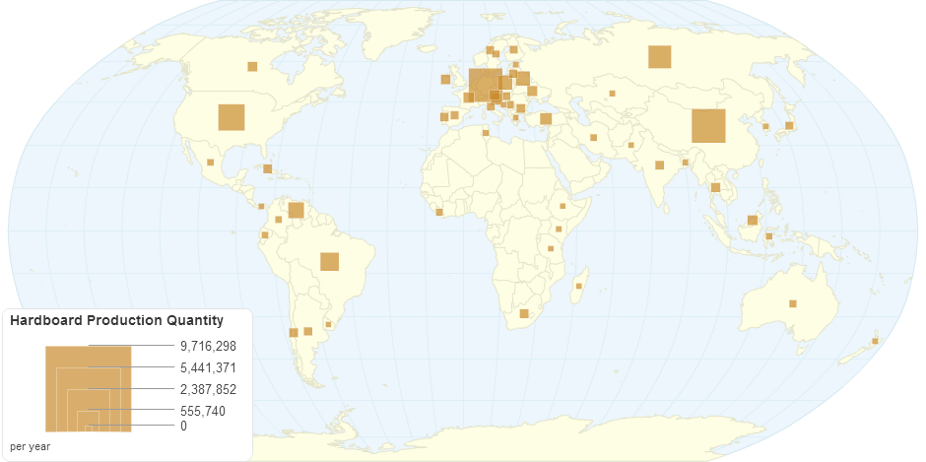This screenshot has height=462, width=926.
Task: Select the Japan marker
Action: tap(788, 125)
